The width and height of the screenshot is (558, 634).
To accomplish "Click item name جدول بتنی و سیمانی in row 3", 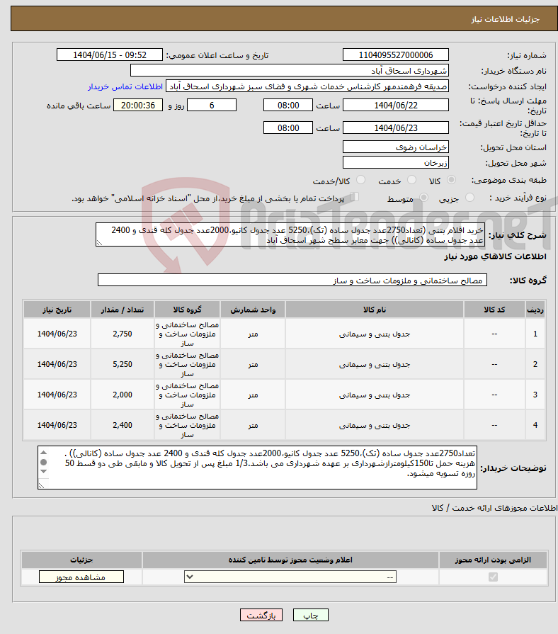I will click(x=374, y=395).
